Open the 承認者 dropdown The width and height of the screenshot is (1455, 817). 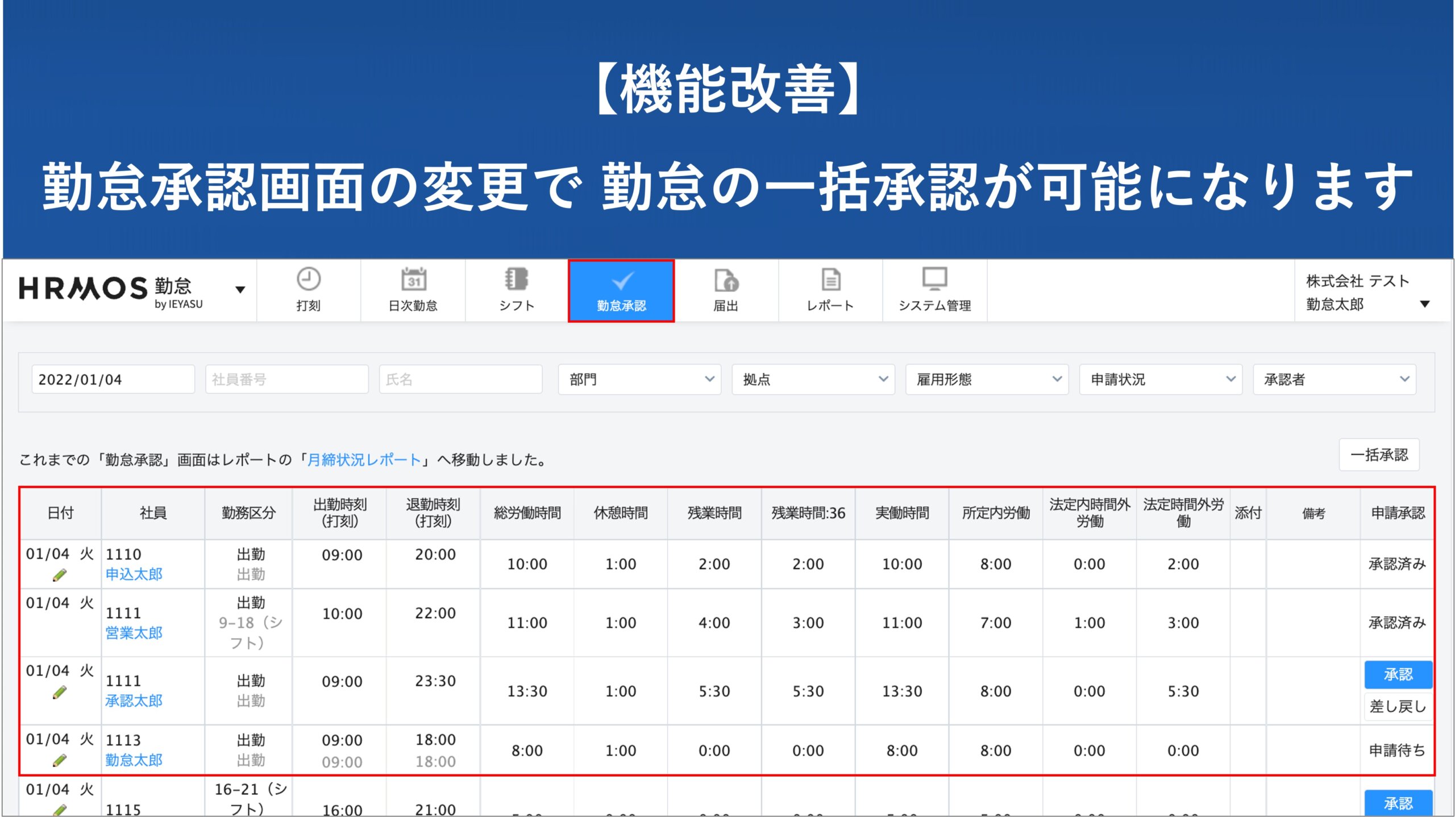pyautogui.click(x=1335, y=379)
